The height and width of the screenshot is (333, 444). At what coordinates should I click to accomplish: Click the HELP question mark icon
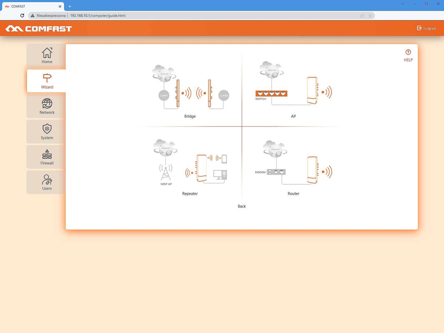[x=408, y=52]
